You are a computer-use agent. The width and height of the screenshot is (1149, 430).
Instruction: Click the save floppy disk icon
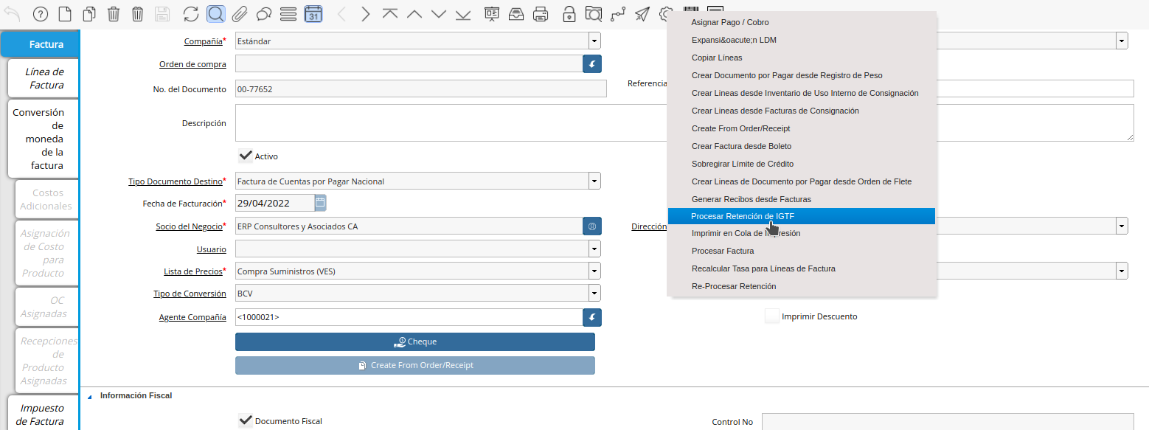coord(162,13)
